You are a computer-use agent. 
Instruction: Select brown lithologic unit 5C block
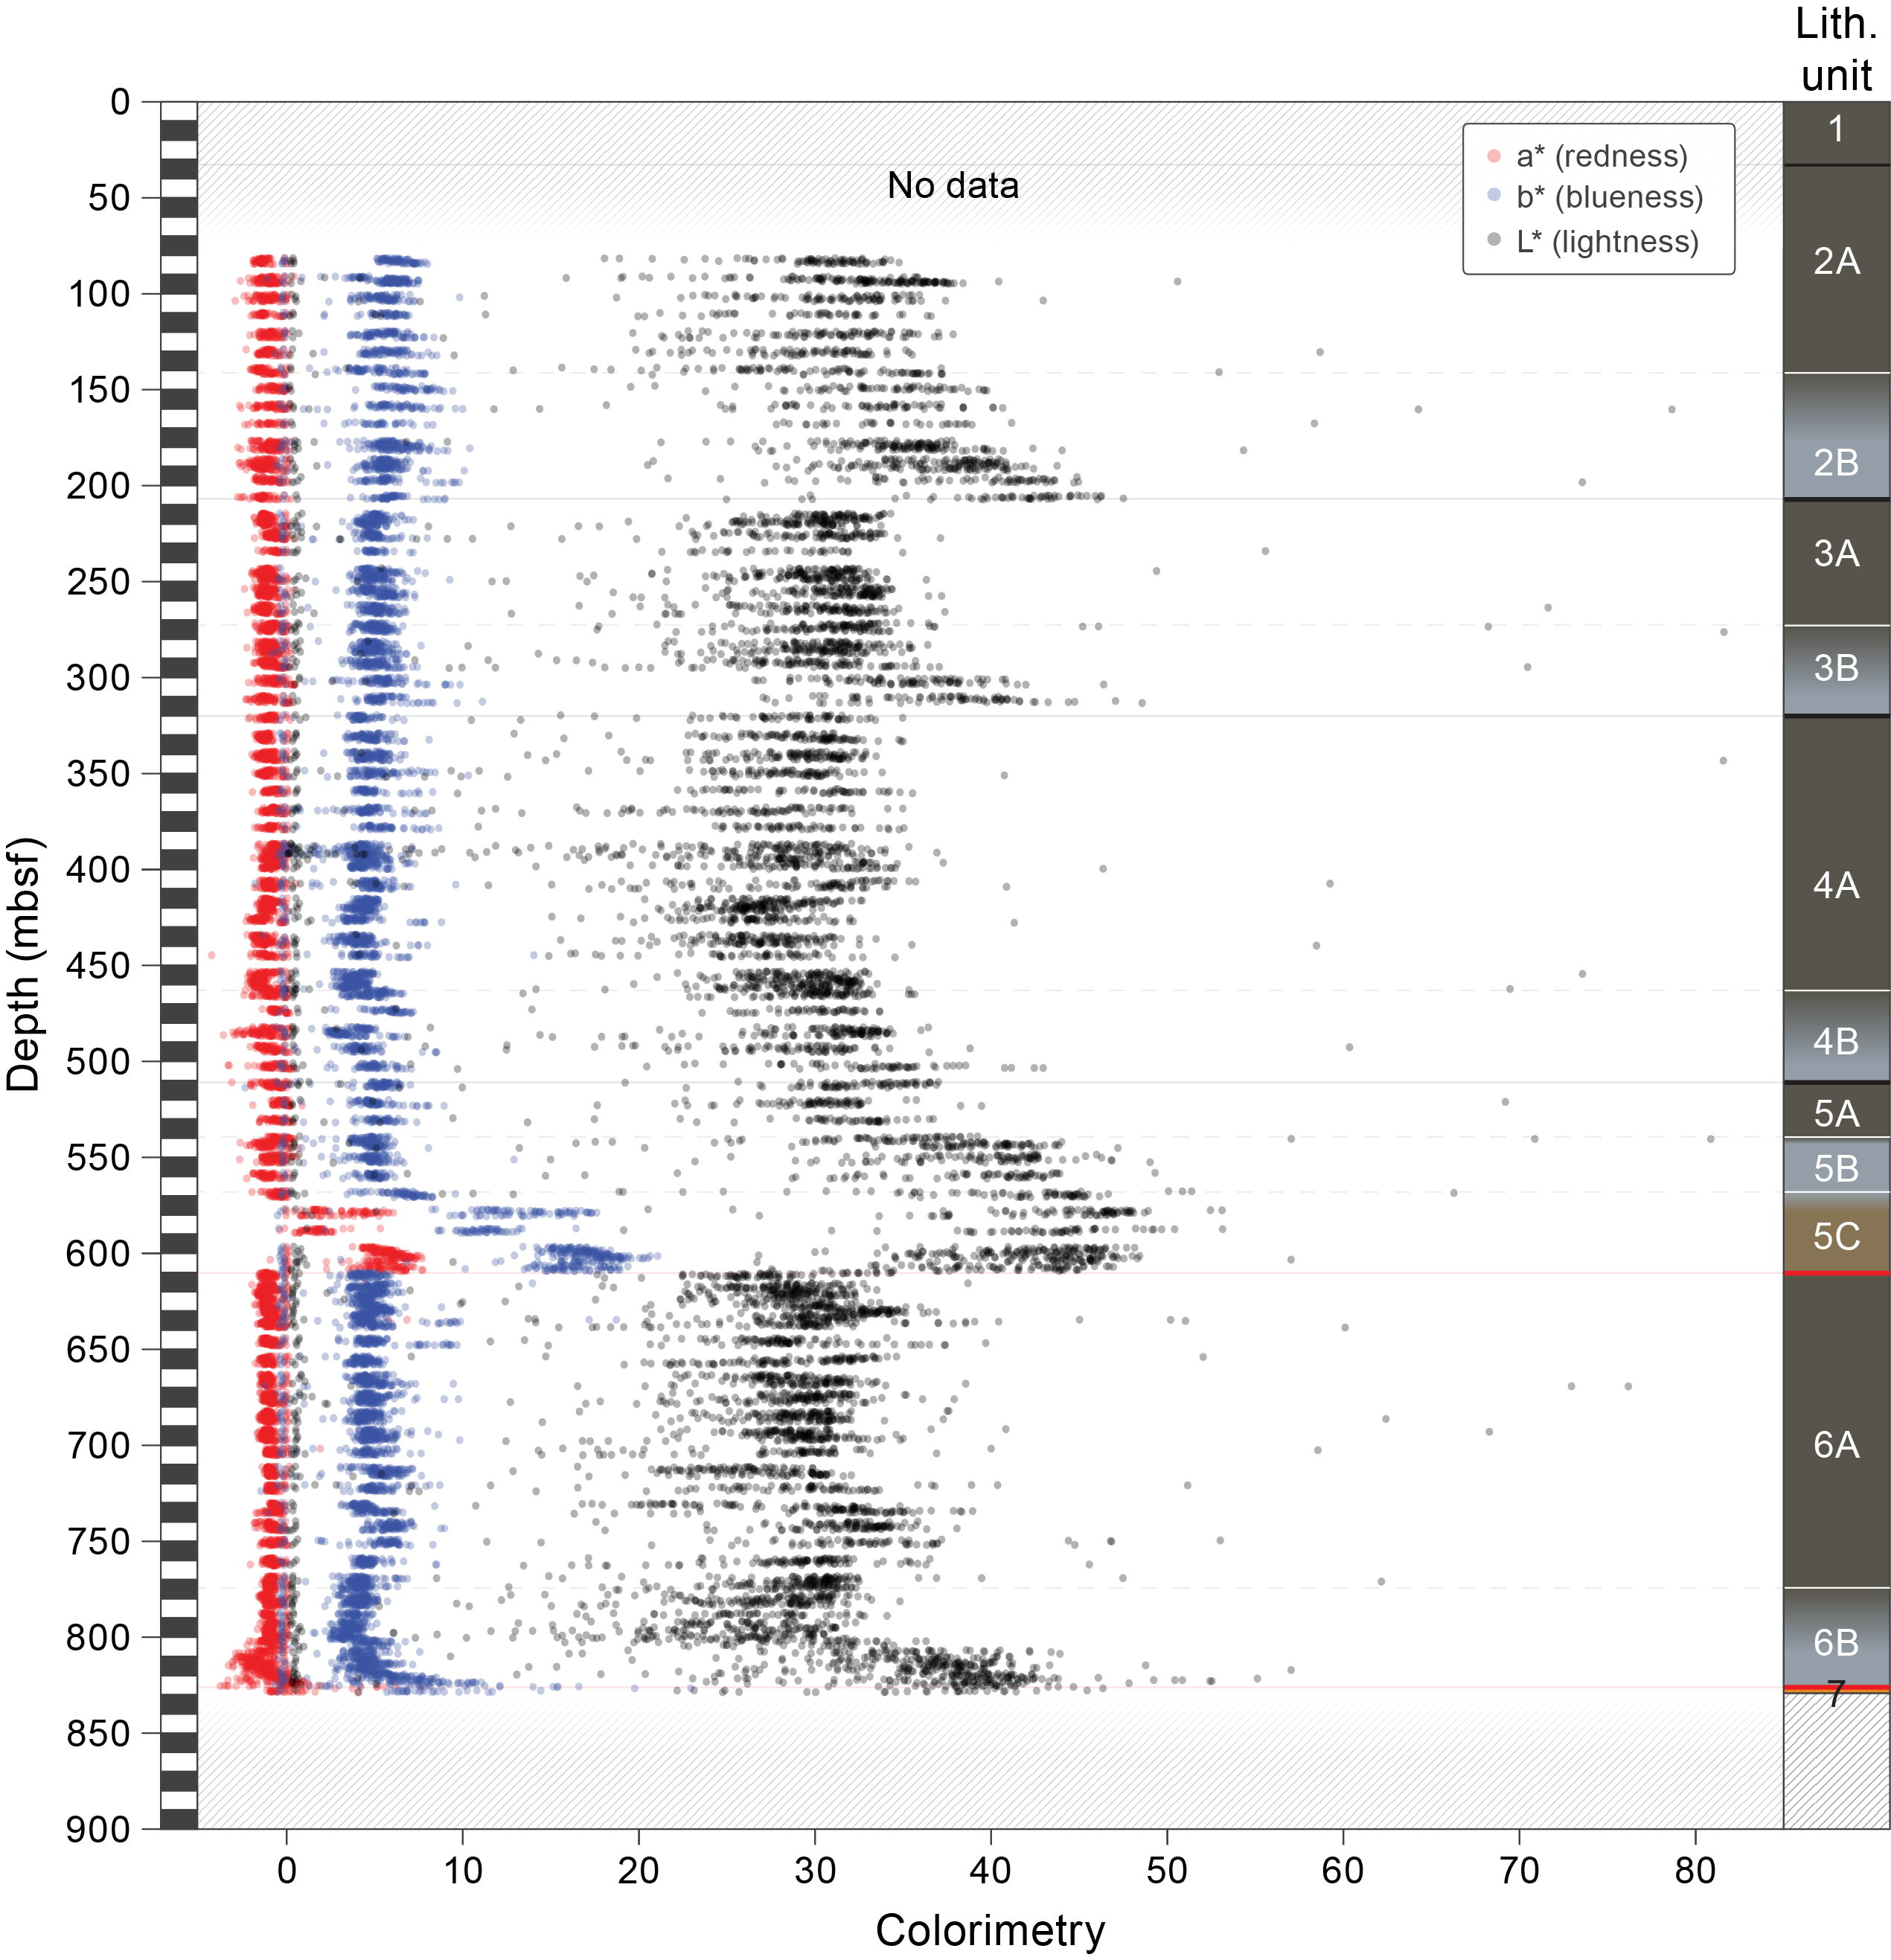(x=1836, y=1236)
